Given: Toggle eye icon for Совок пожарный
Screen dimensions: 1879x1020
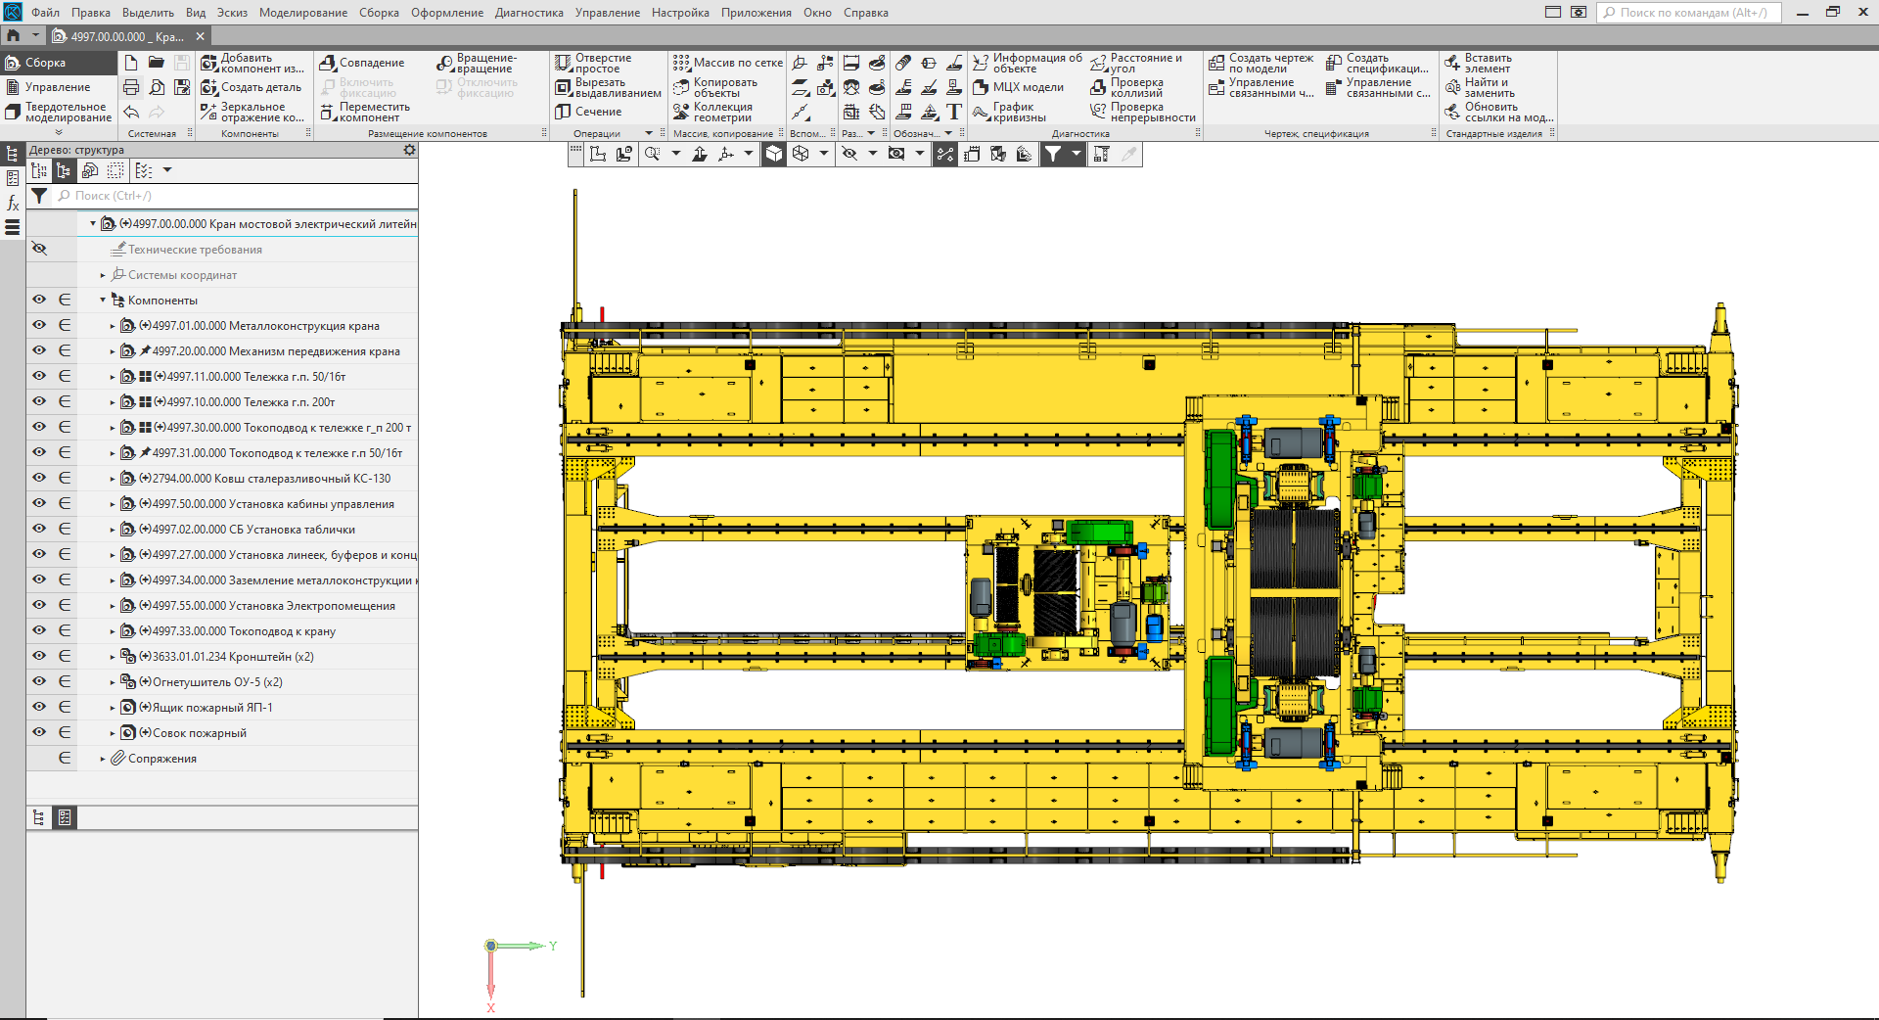Looking at the screenshot, I should [39, 733].
